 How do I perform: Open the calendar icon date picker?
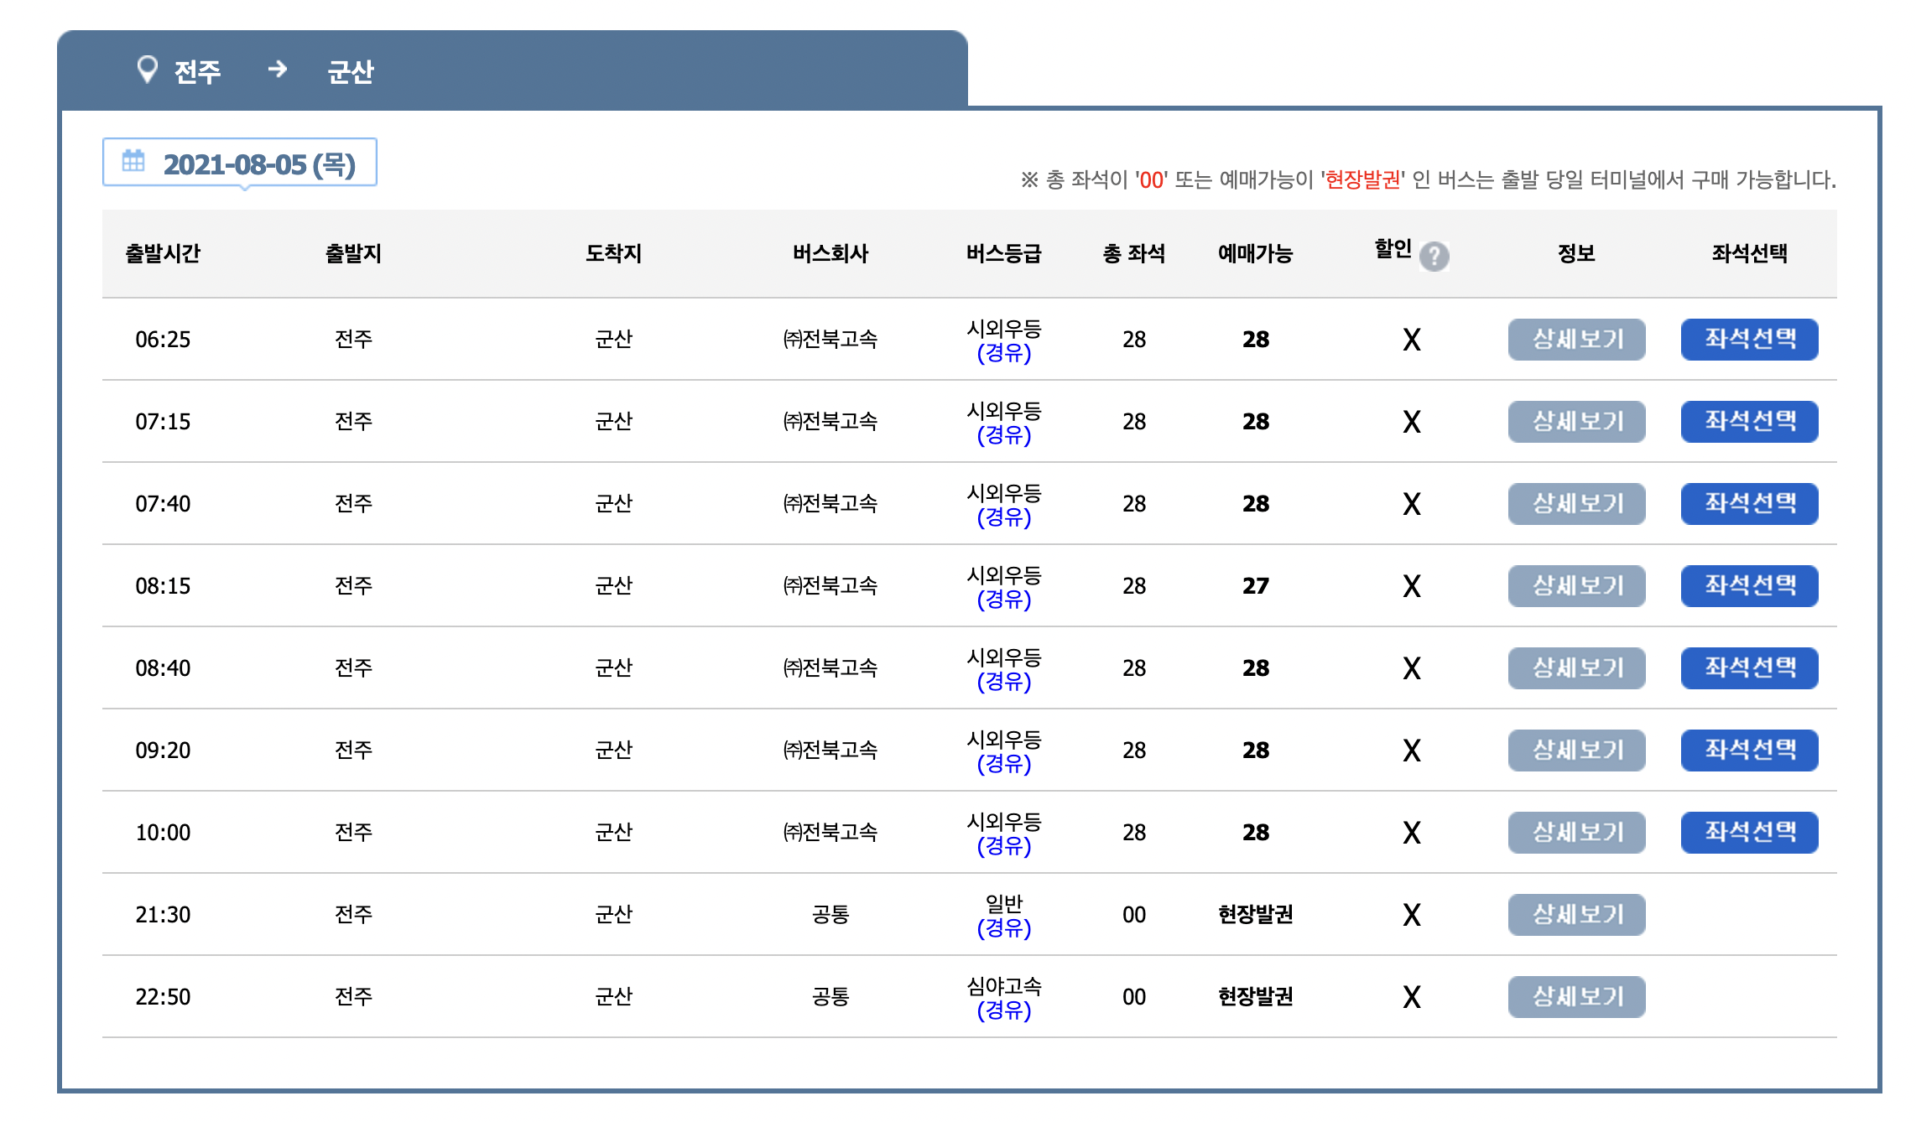[x=133, y=161]
